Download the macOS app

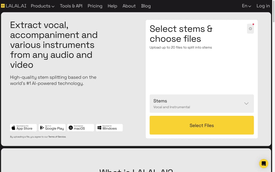(80, 128)
